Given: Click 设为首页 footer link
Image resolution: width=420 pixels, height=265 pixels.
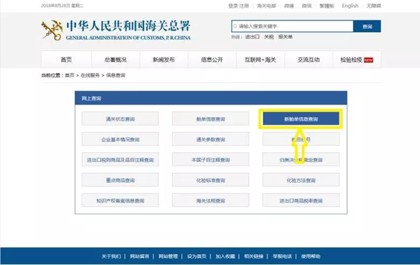Looking at the screenshot, I should [x=197, y=257].
